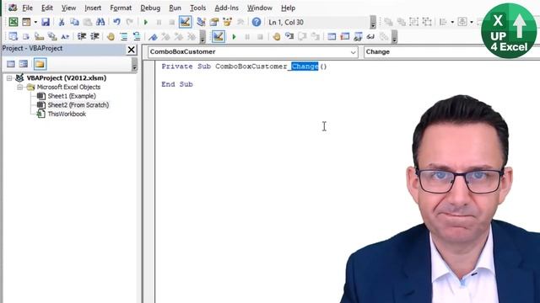Open the Debug menu
The height and width of the screenshot is (303, 540).
(150, 8)
